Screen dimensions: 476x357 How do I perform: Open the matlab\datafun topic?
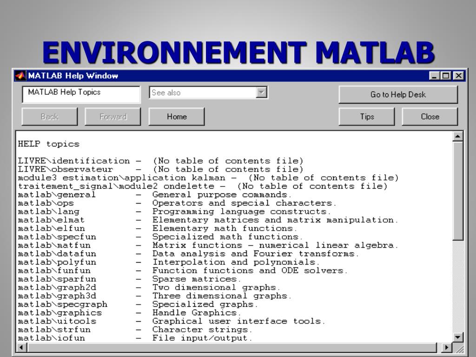click(x=57, y=254)
